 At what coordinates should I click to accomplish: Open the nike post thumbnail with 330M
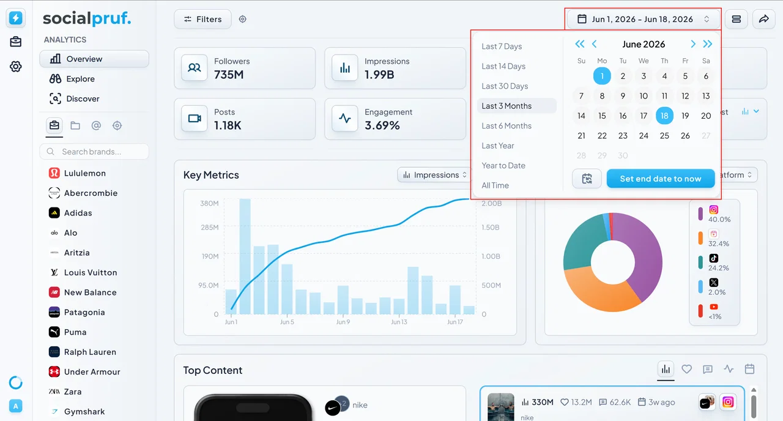tap(500, 407)
